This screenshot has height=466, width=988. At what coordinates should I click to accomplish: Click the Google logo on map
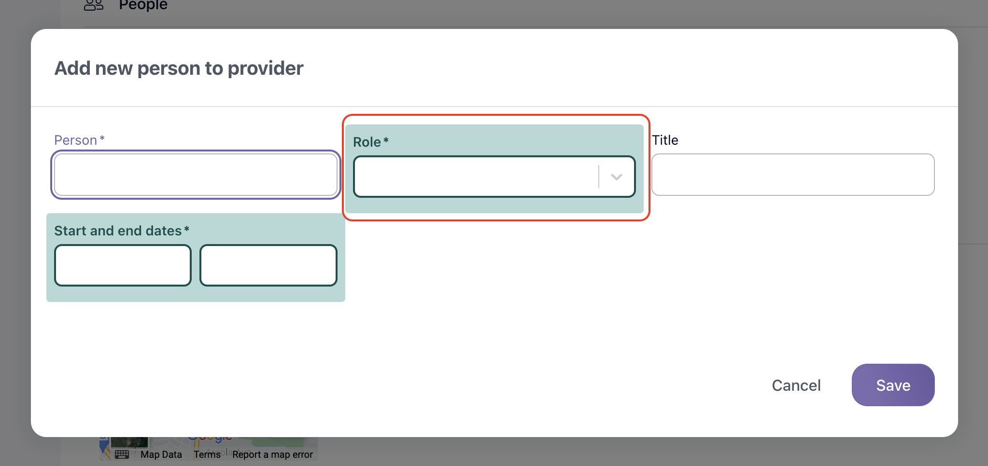point(210,439)
